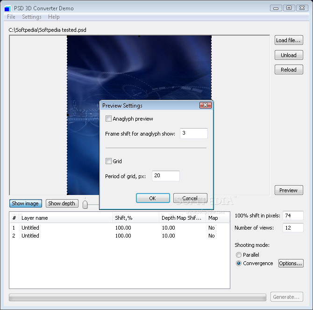Click the # column header

click(14, 218)
